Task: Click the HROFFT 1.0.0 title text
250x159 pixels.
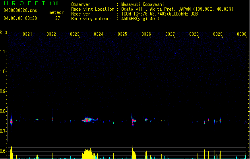Action: 31,3
